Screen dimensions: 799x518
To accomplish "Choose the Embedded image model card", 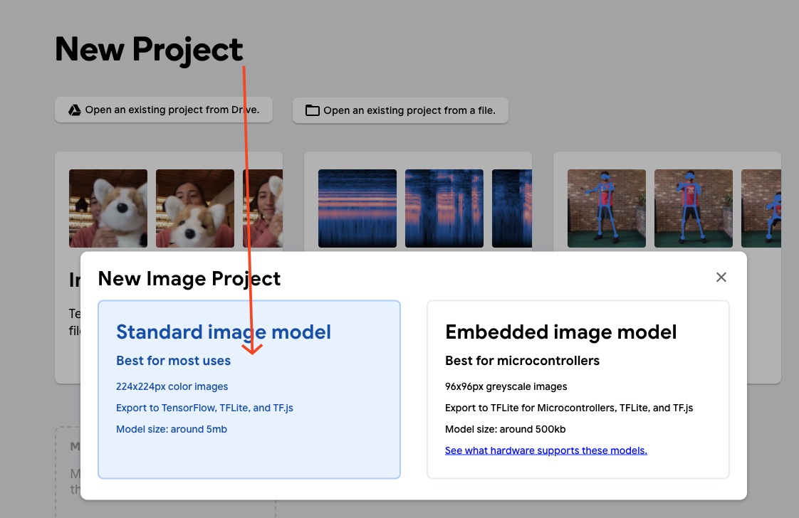I will 578,390.
